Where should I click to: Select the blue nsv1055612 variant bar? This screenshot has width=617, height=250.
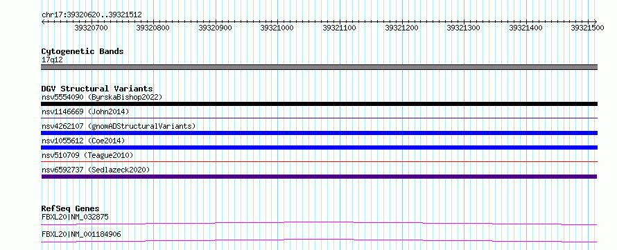click(x=319, y=148)
